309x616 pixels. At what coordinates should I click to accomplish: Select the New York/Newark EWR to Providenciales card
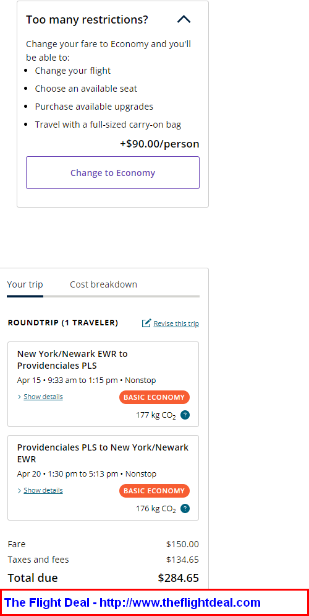pos(103,384)
